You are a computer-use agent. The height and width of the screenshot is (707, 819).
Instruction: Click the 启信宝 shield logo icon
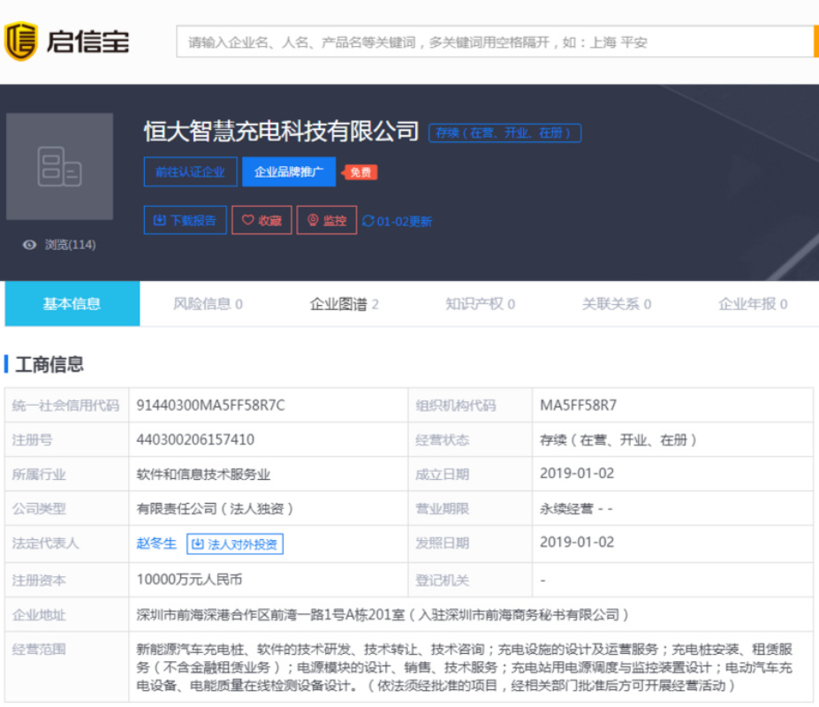[x=21, y=39]
